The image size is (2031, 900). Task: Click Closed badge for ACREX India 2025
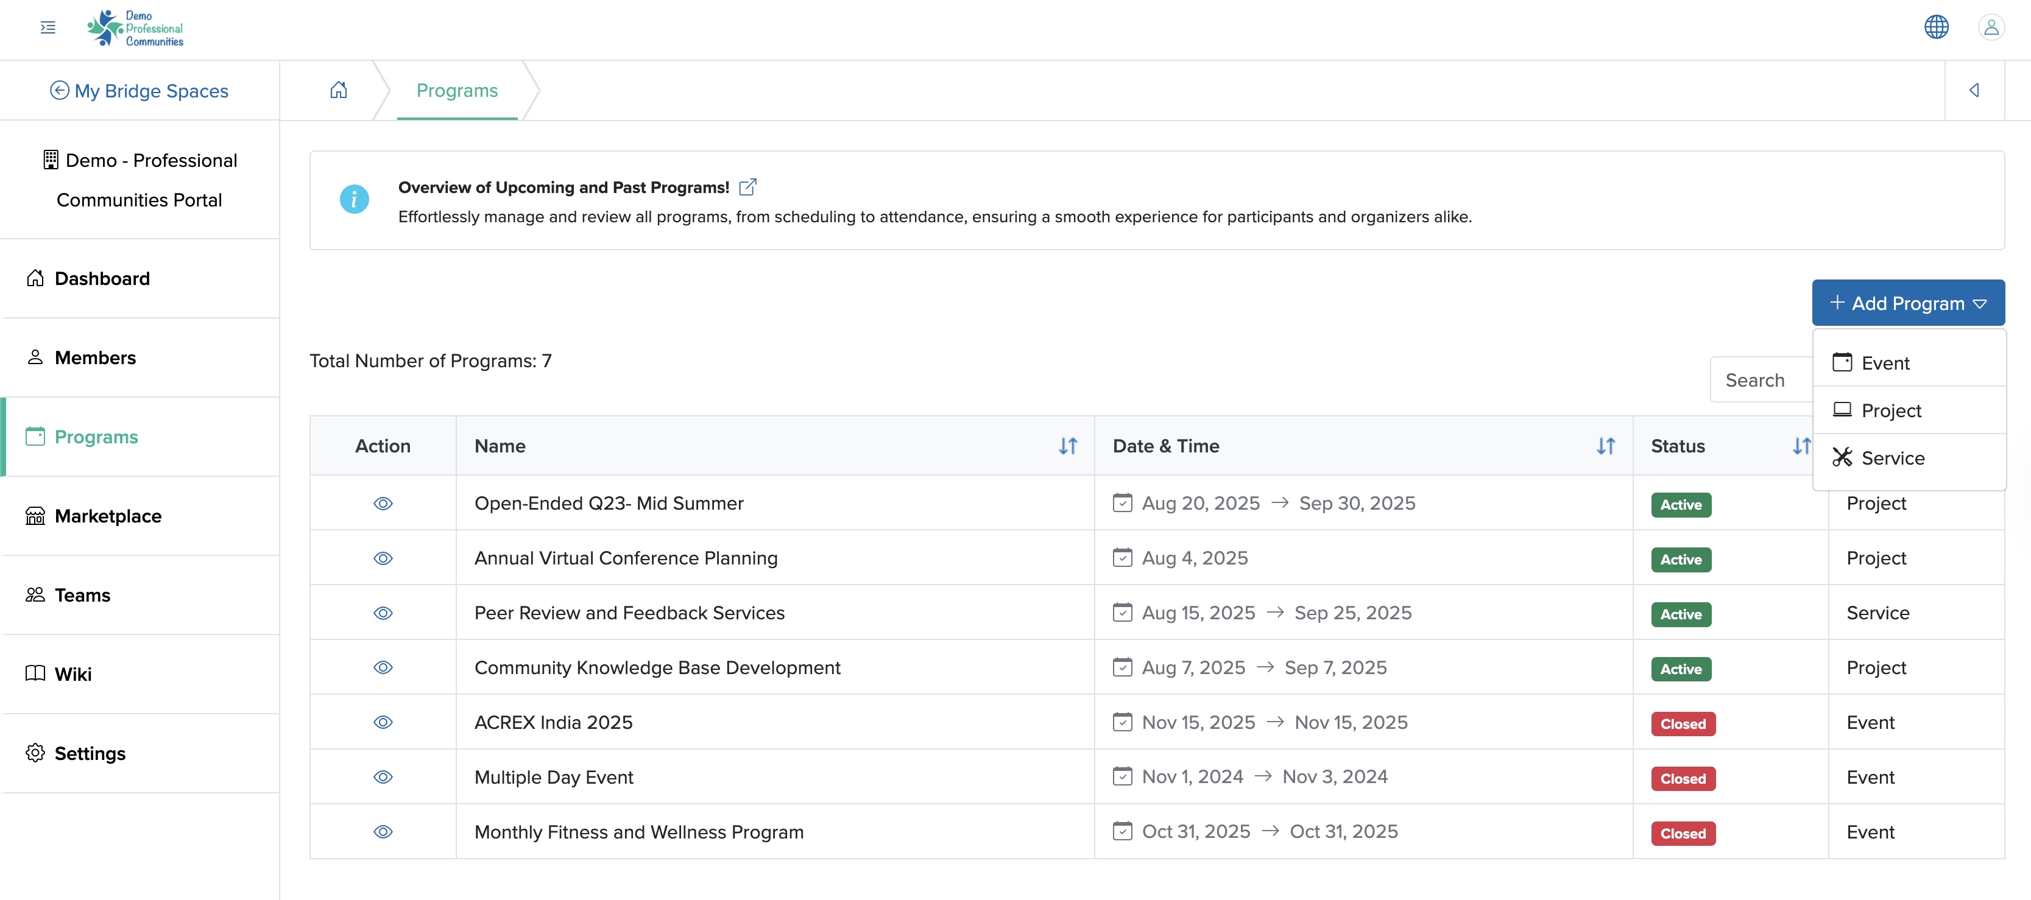click(1683, 723)
